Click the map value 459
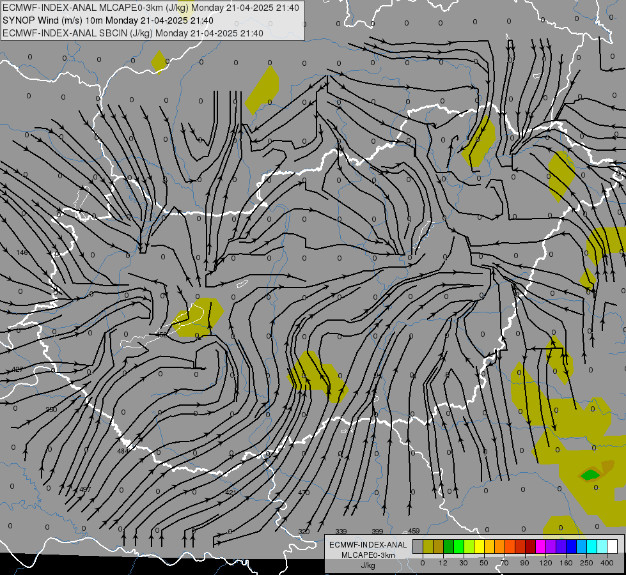 (414, 531)
